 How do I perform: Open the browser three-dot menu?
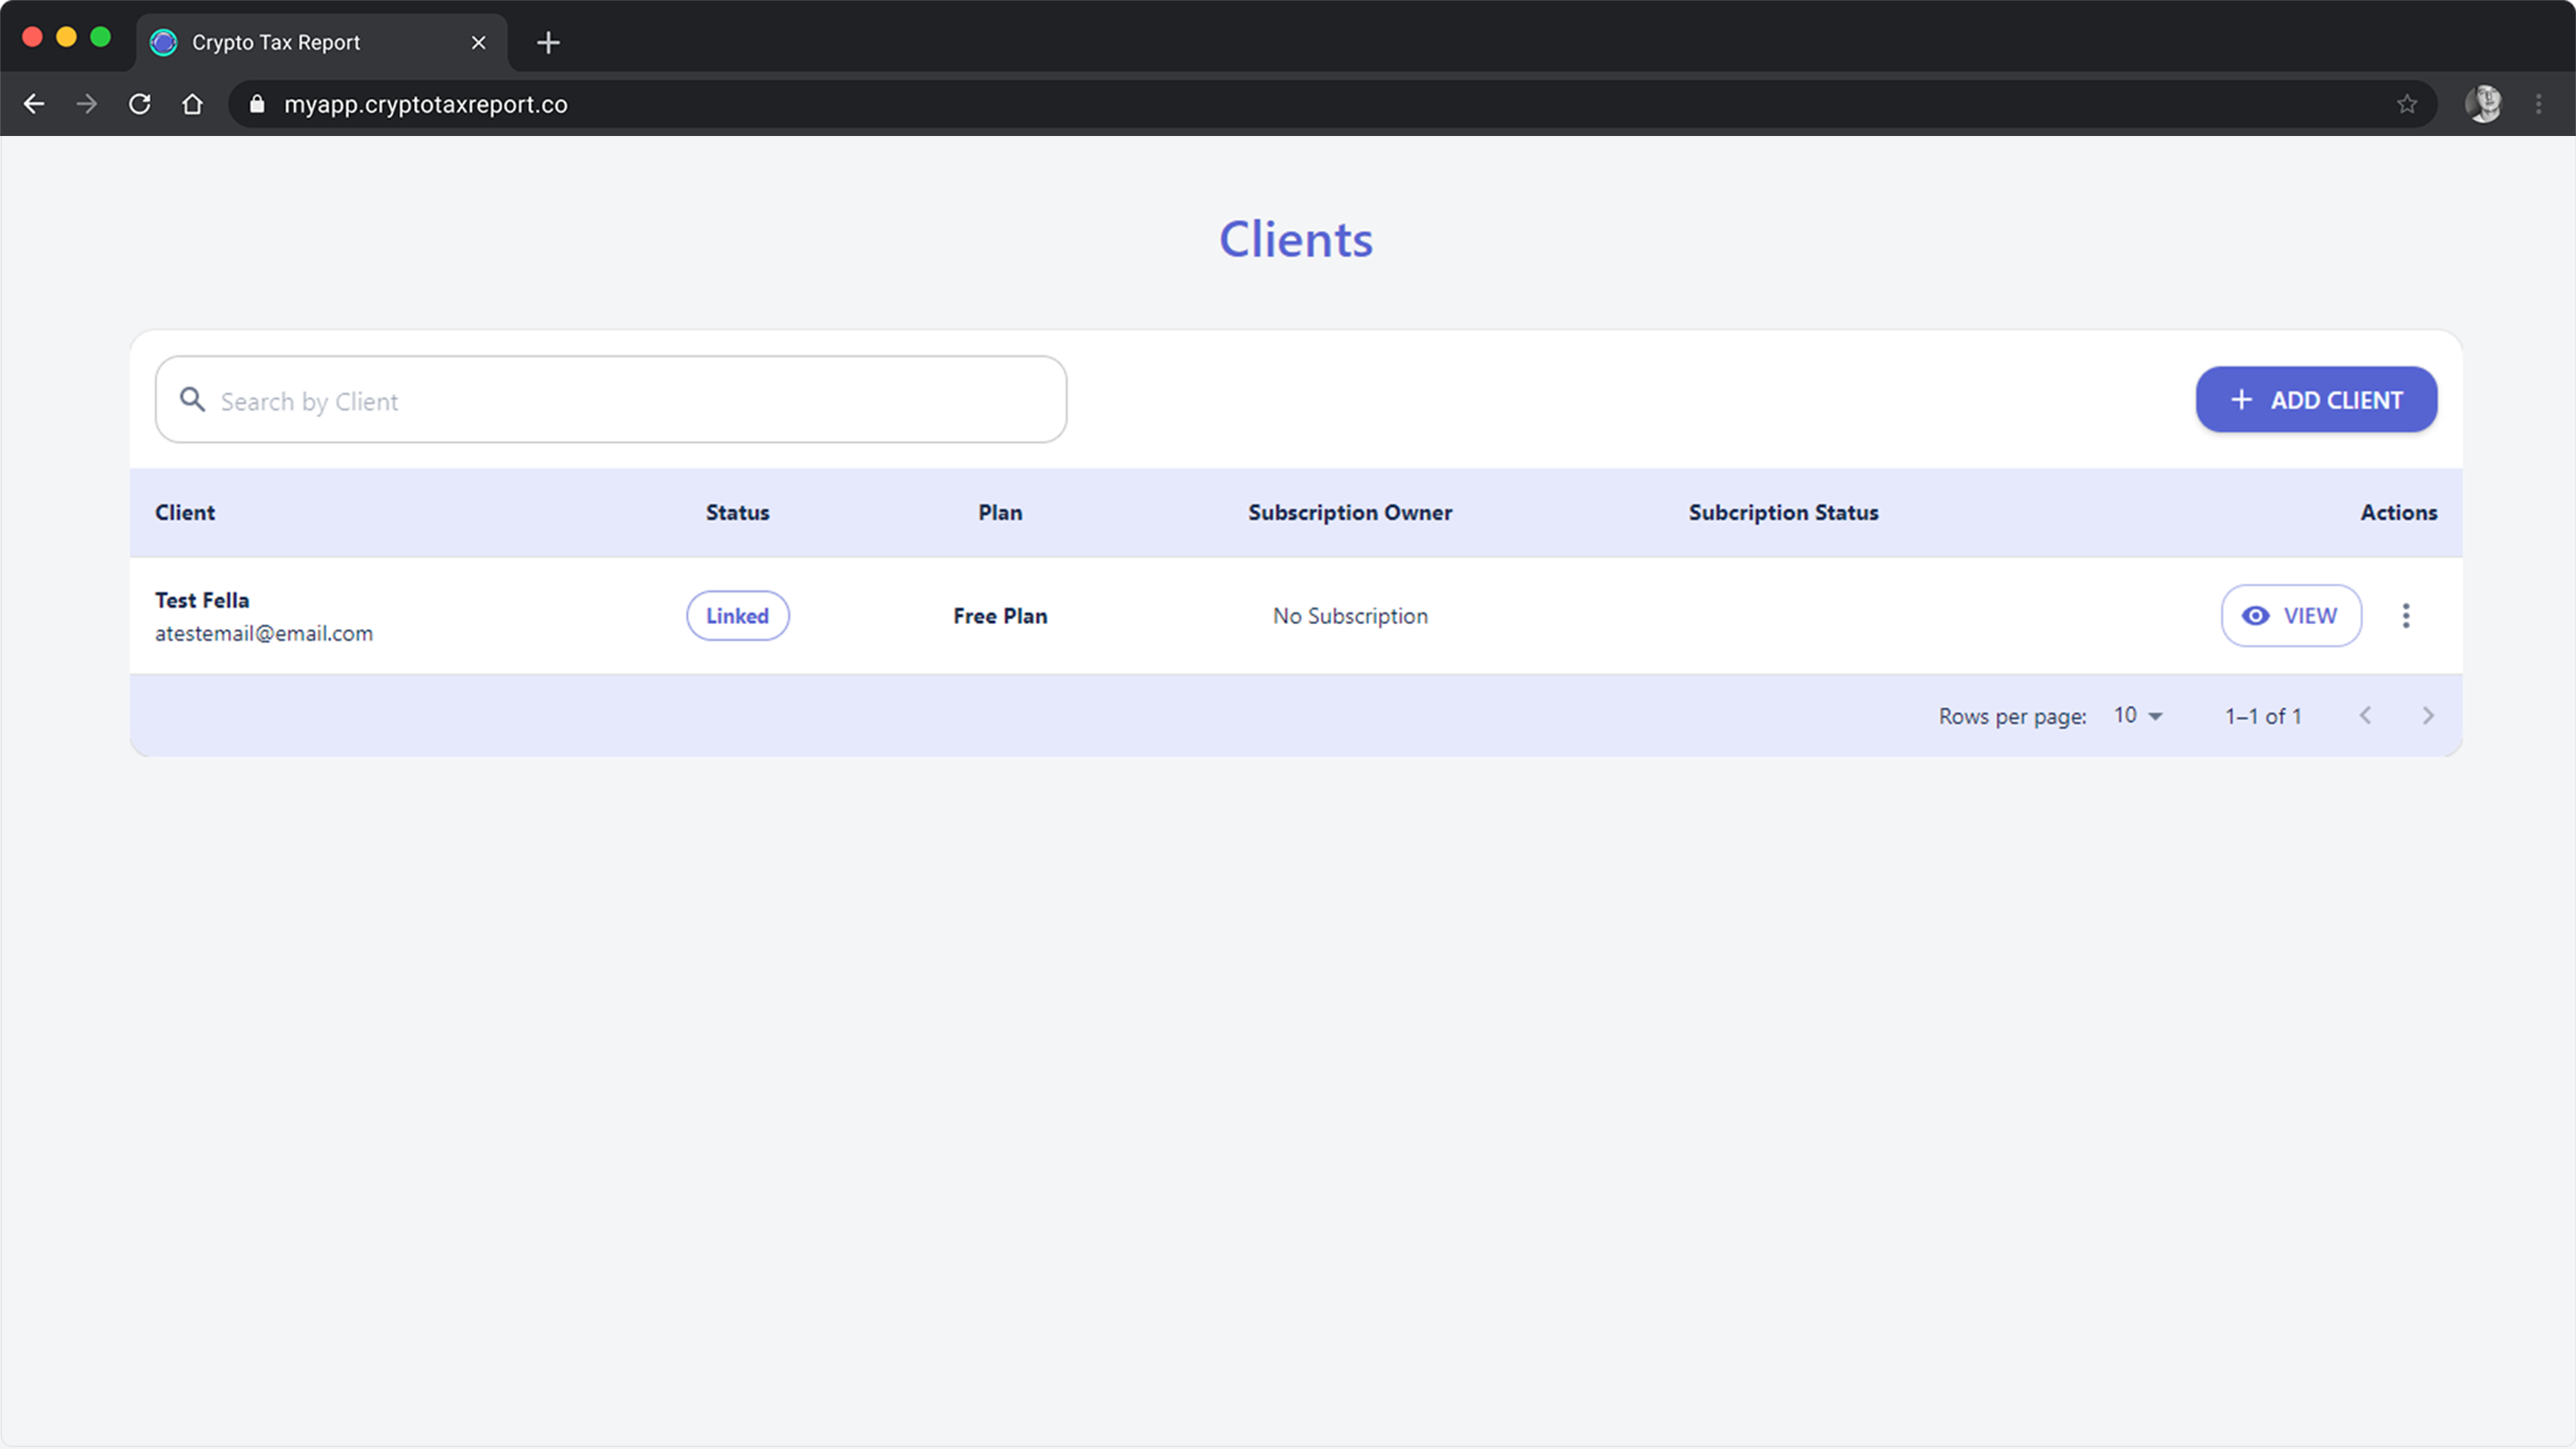[2539, 104]
